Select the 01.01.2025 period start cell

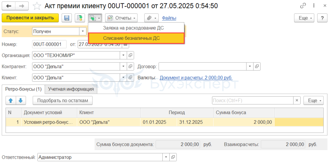[x=159, y=122]
